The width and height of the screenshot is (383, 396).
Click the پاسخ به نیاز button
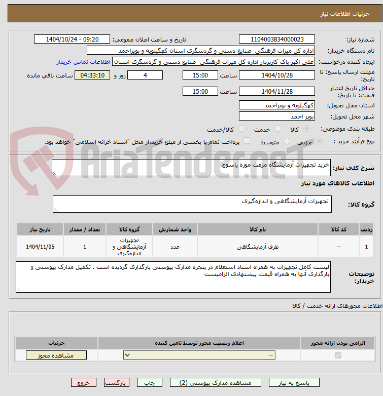pyautogui.click(x=294, y=383)
